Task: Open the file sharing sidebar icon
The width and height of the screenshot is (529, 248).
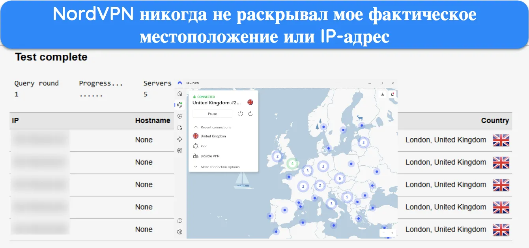Action: click(x=180, y=128)
